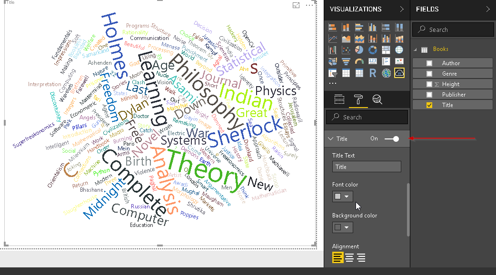Click the Books table name
Image resolution: width=496 pixels, height=275 pixels.
tap(441, 49)
